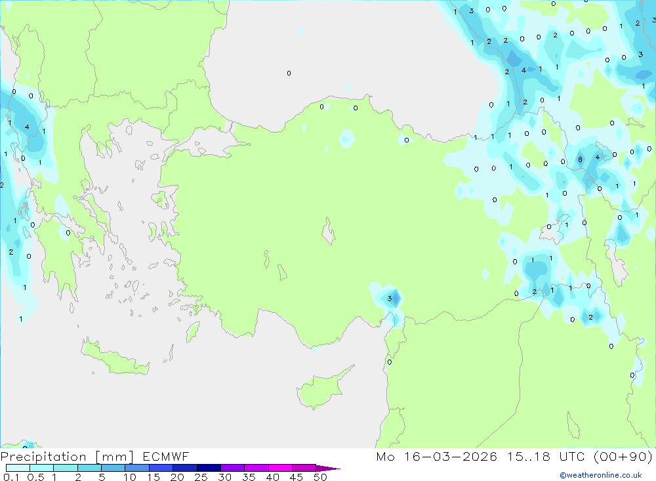Pick the 40–45 mm magenta legend swatch

(x=280, y=468)
